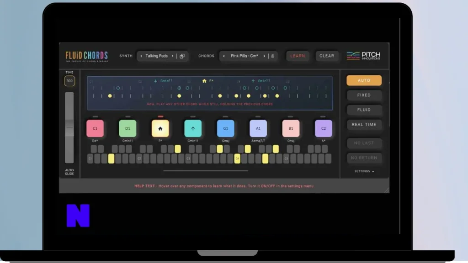Tap the green D1 chord pad
The image size is (468, 263).
pyautogui.click(x=128, y=128)
